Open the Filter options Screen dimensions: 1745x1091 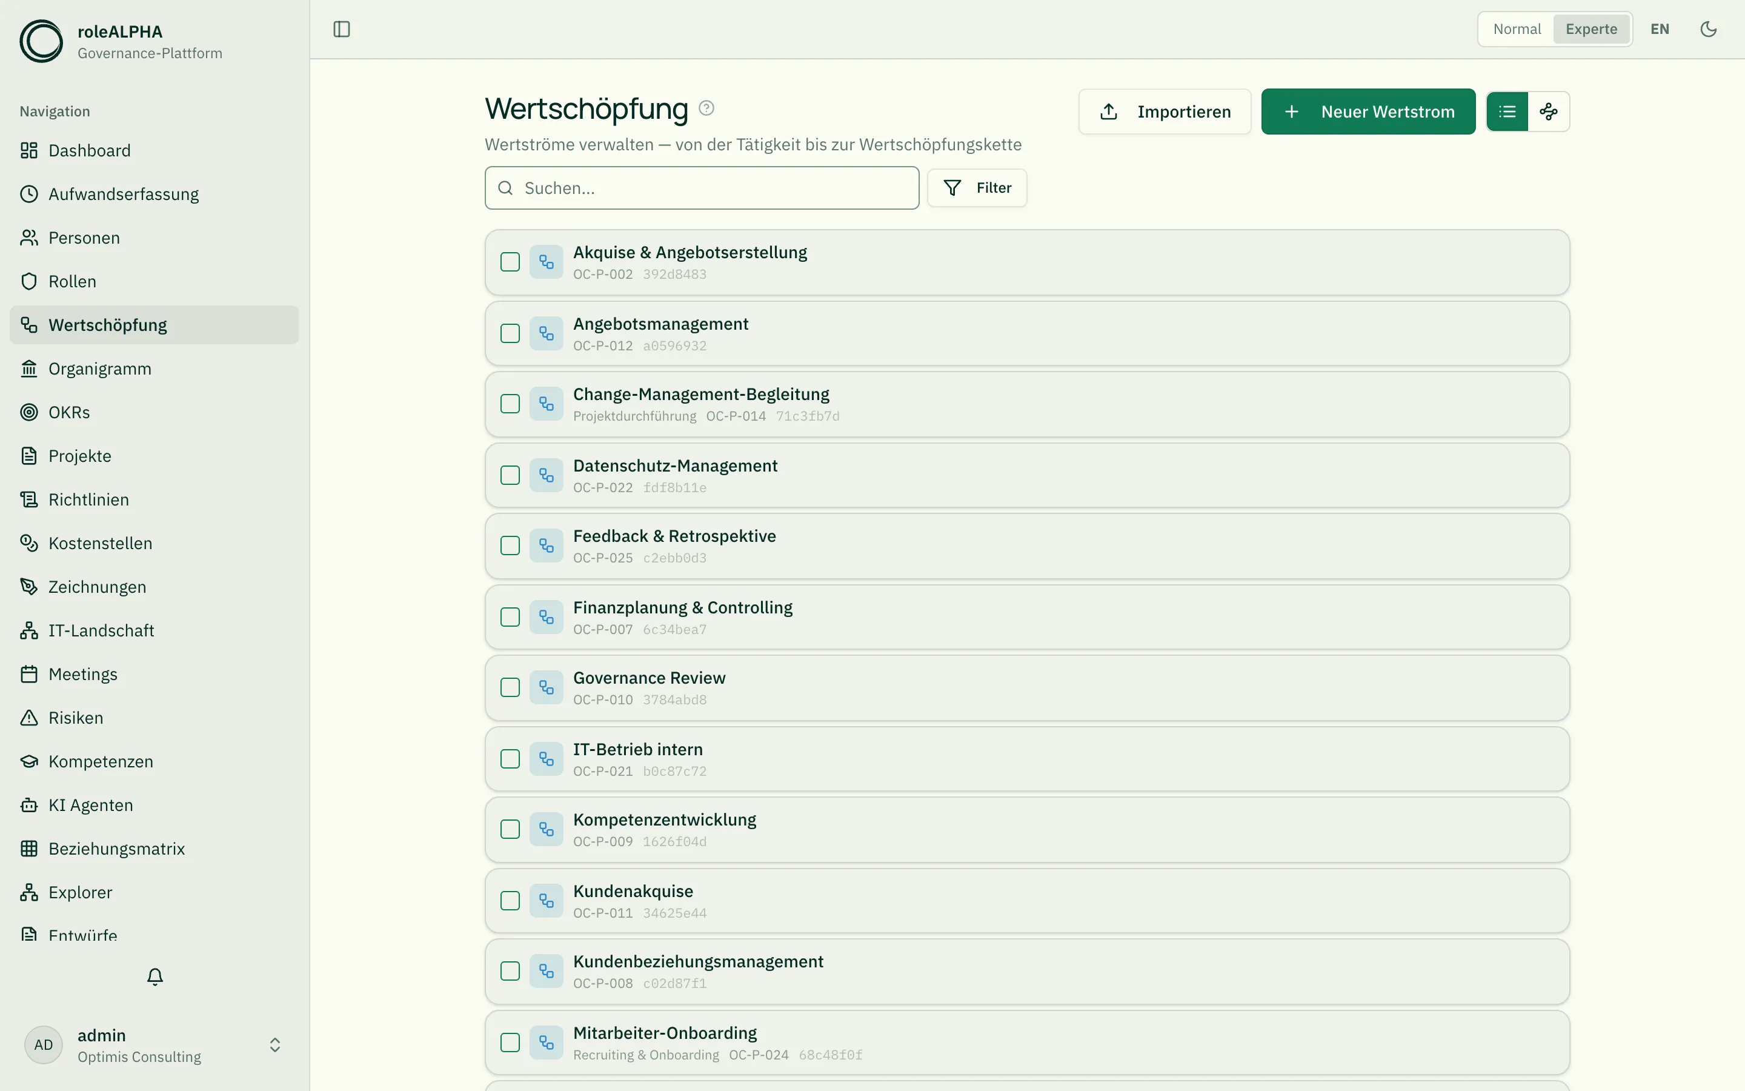pos(977,188)
